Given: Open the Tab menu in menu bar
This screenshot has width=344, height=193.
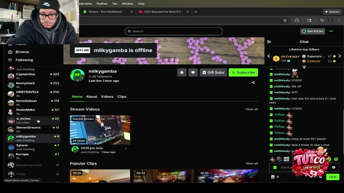Looking at the screenshot, I should click(114, 4).
